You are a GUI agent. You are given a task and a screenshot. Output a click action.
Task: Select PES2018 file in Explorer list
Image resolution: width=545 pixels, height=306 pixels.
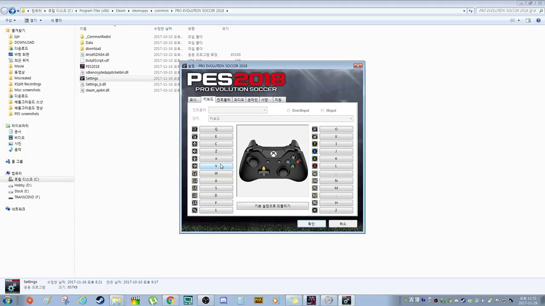[92, 66]
